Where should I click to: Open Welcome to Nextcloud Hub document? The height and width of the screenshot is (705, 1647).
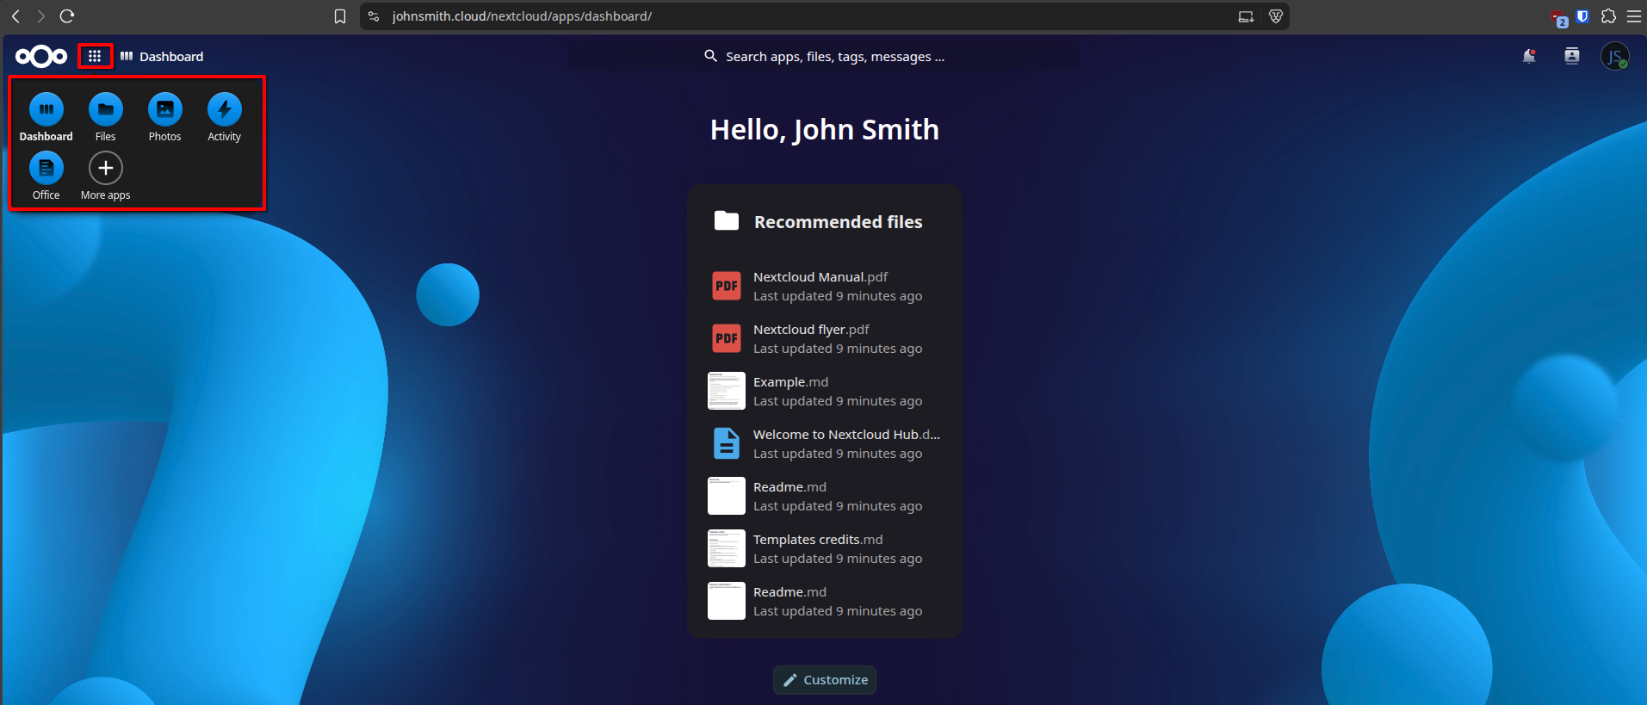pyautogui.click(x=825, y=444)
